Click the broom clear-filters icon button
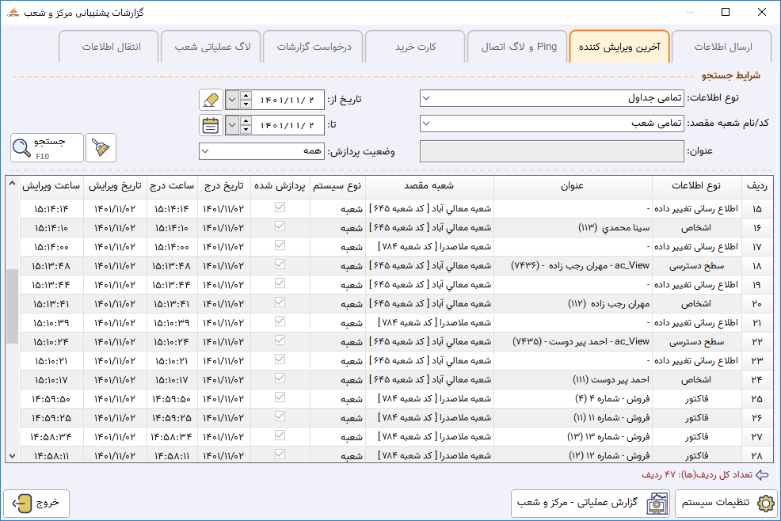781x521 pixels. tap(101, 148)
